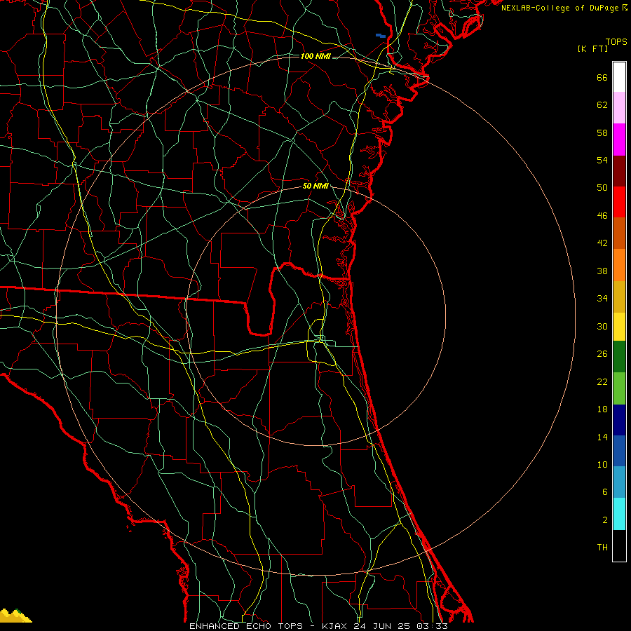Click the light green legend swatch
Screen dimensions: 631x631
pyautogui.click(x=619, y=388)
